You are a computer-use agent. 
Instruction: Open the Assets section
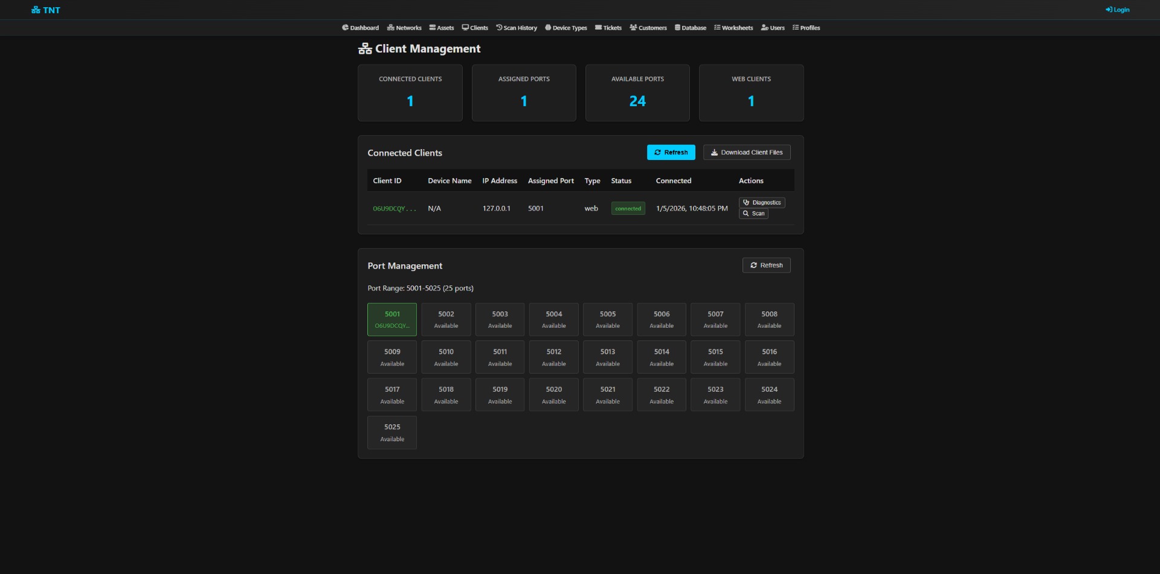pyautogui.click(x=442, y=28)
